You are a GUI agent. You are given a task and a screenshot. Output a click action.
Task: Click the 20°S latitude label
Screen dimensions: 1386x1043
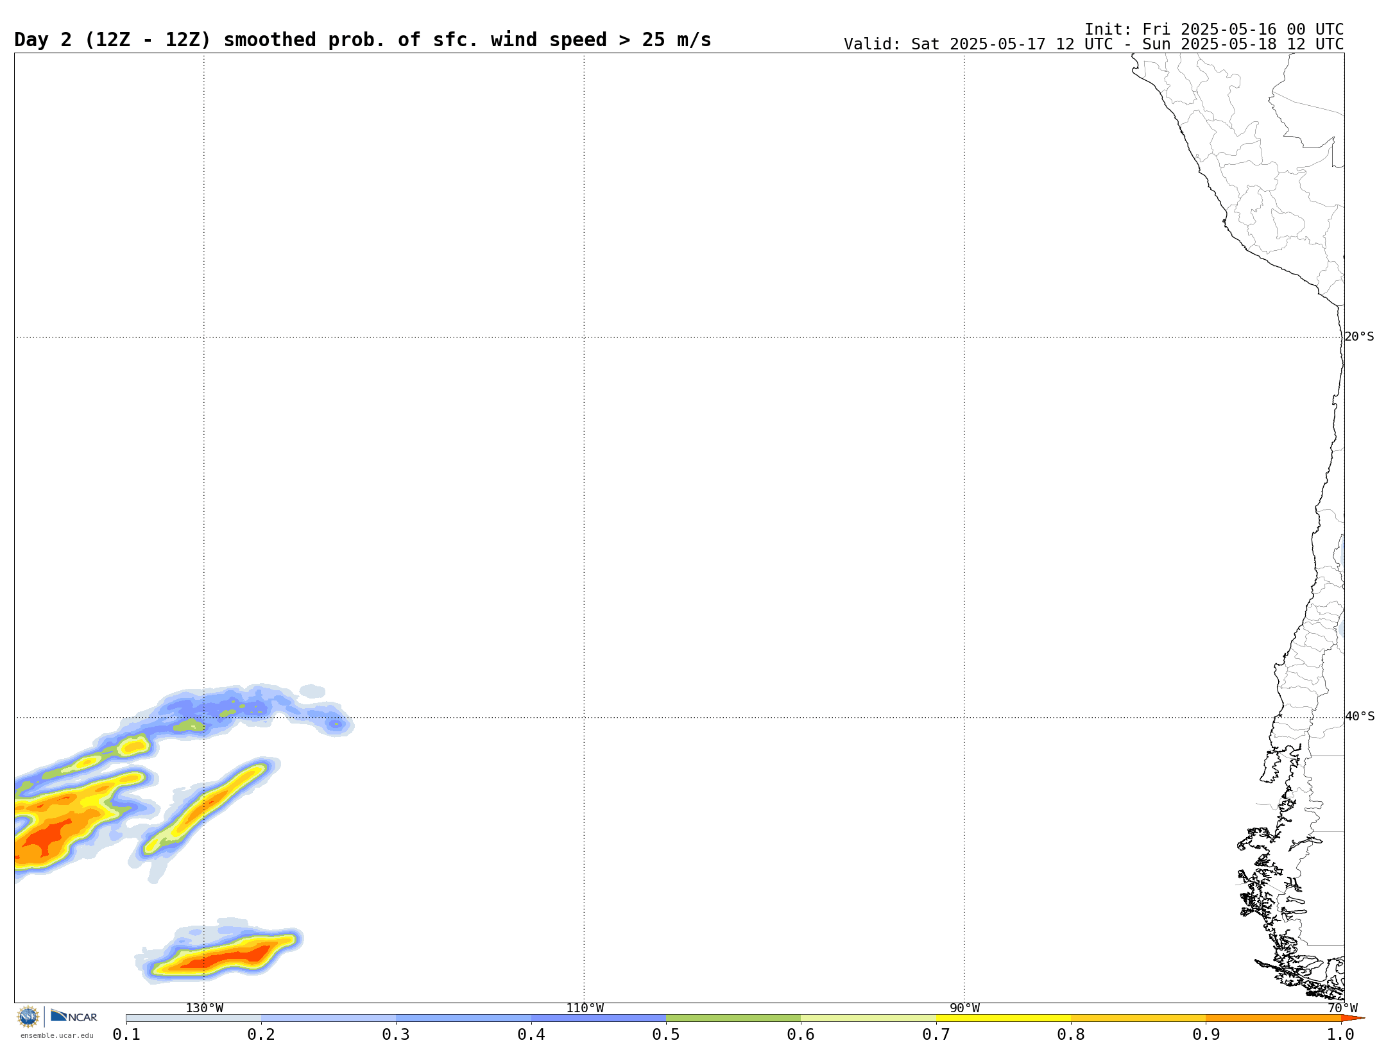(1359, 337)
